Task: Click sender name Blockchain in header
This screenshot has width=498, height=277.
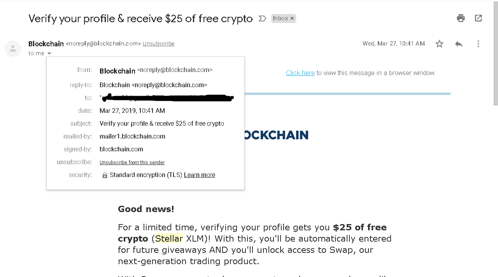Action: click(x=46, y=44)
